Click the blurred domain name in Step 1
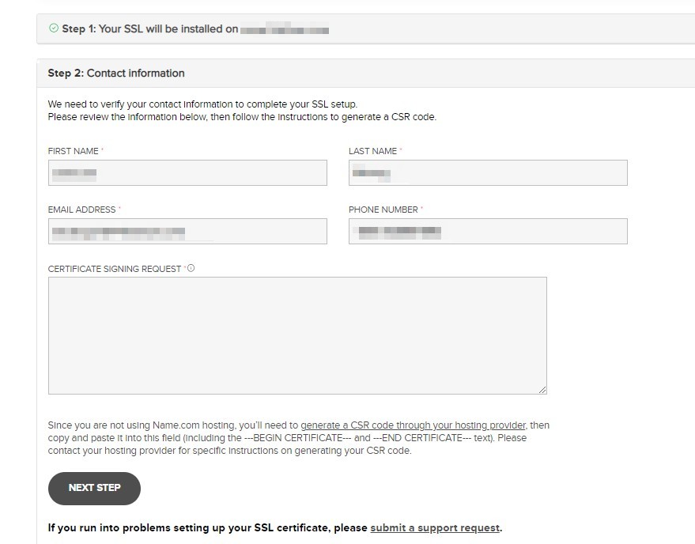The height and width of the screenshot is (544, 695). [x=285, y=29]
